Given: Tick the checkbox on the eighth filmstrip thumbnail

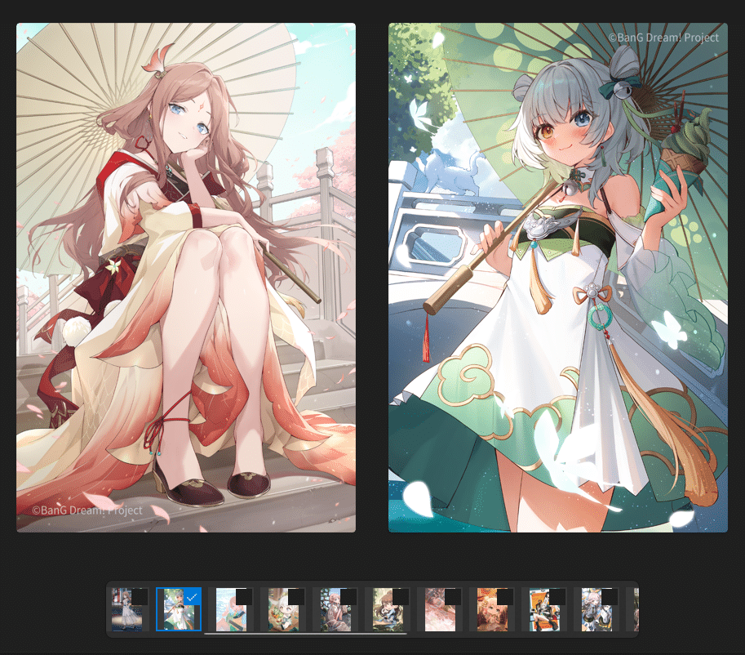Looking at the screenshot, I should 506,596.
